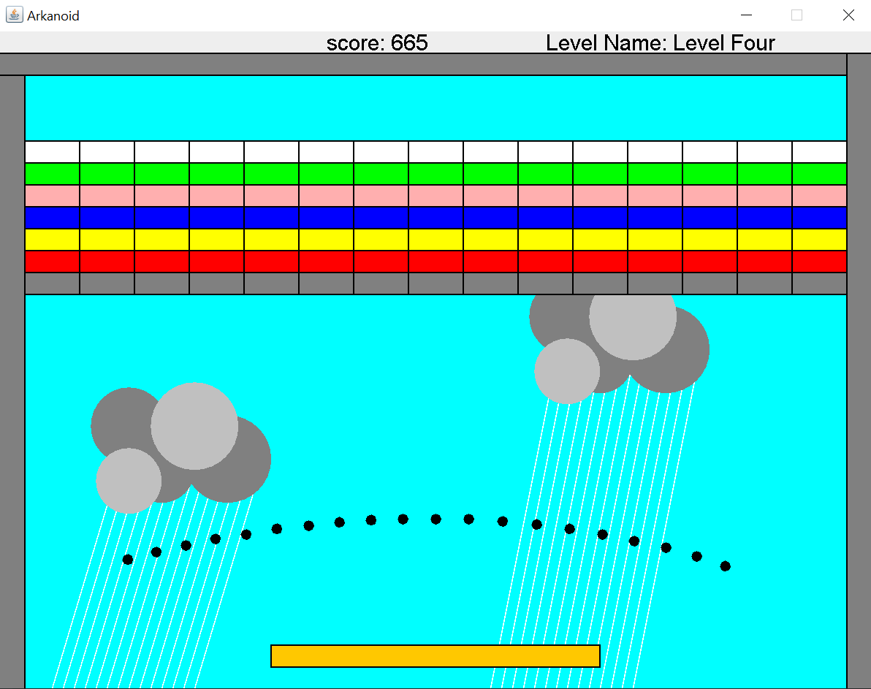871x689 pixels.
Task: Click the rightmost black ball
Action: click(x=725, y=566)
